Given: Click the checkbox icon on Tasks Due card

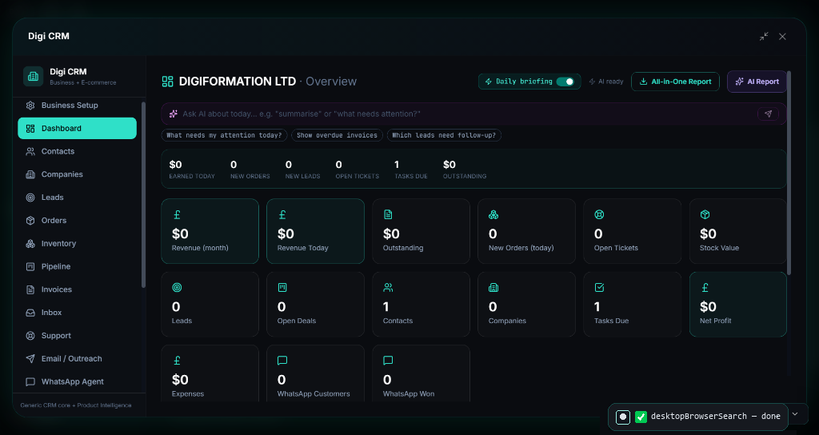Looking at the screenshot, I should coord(599,287).
